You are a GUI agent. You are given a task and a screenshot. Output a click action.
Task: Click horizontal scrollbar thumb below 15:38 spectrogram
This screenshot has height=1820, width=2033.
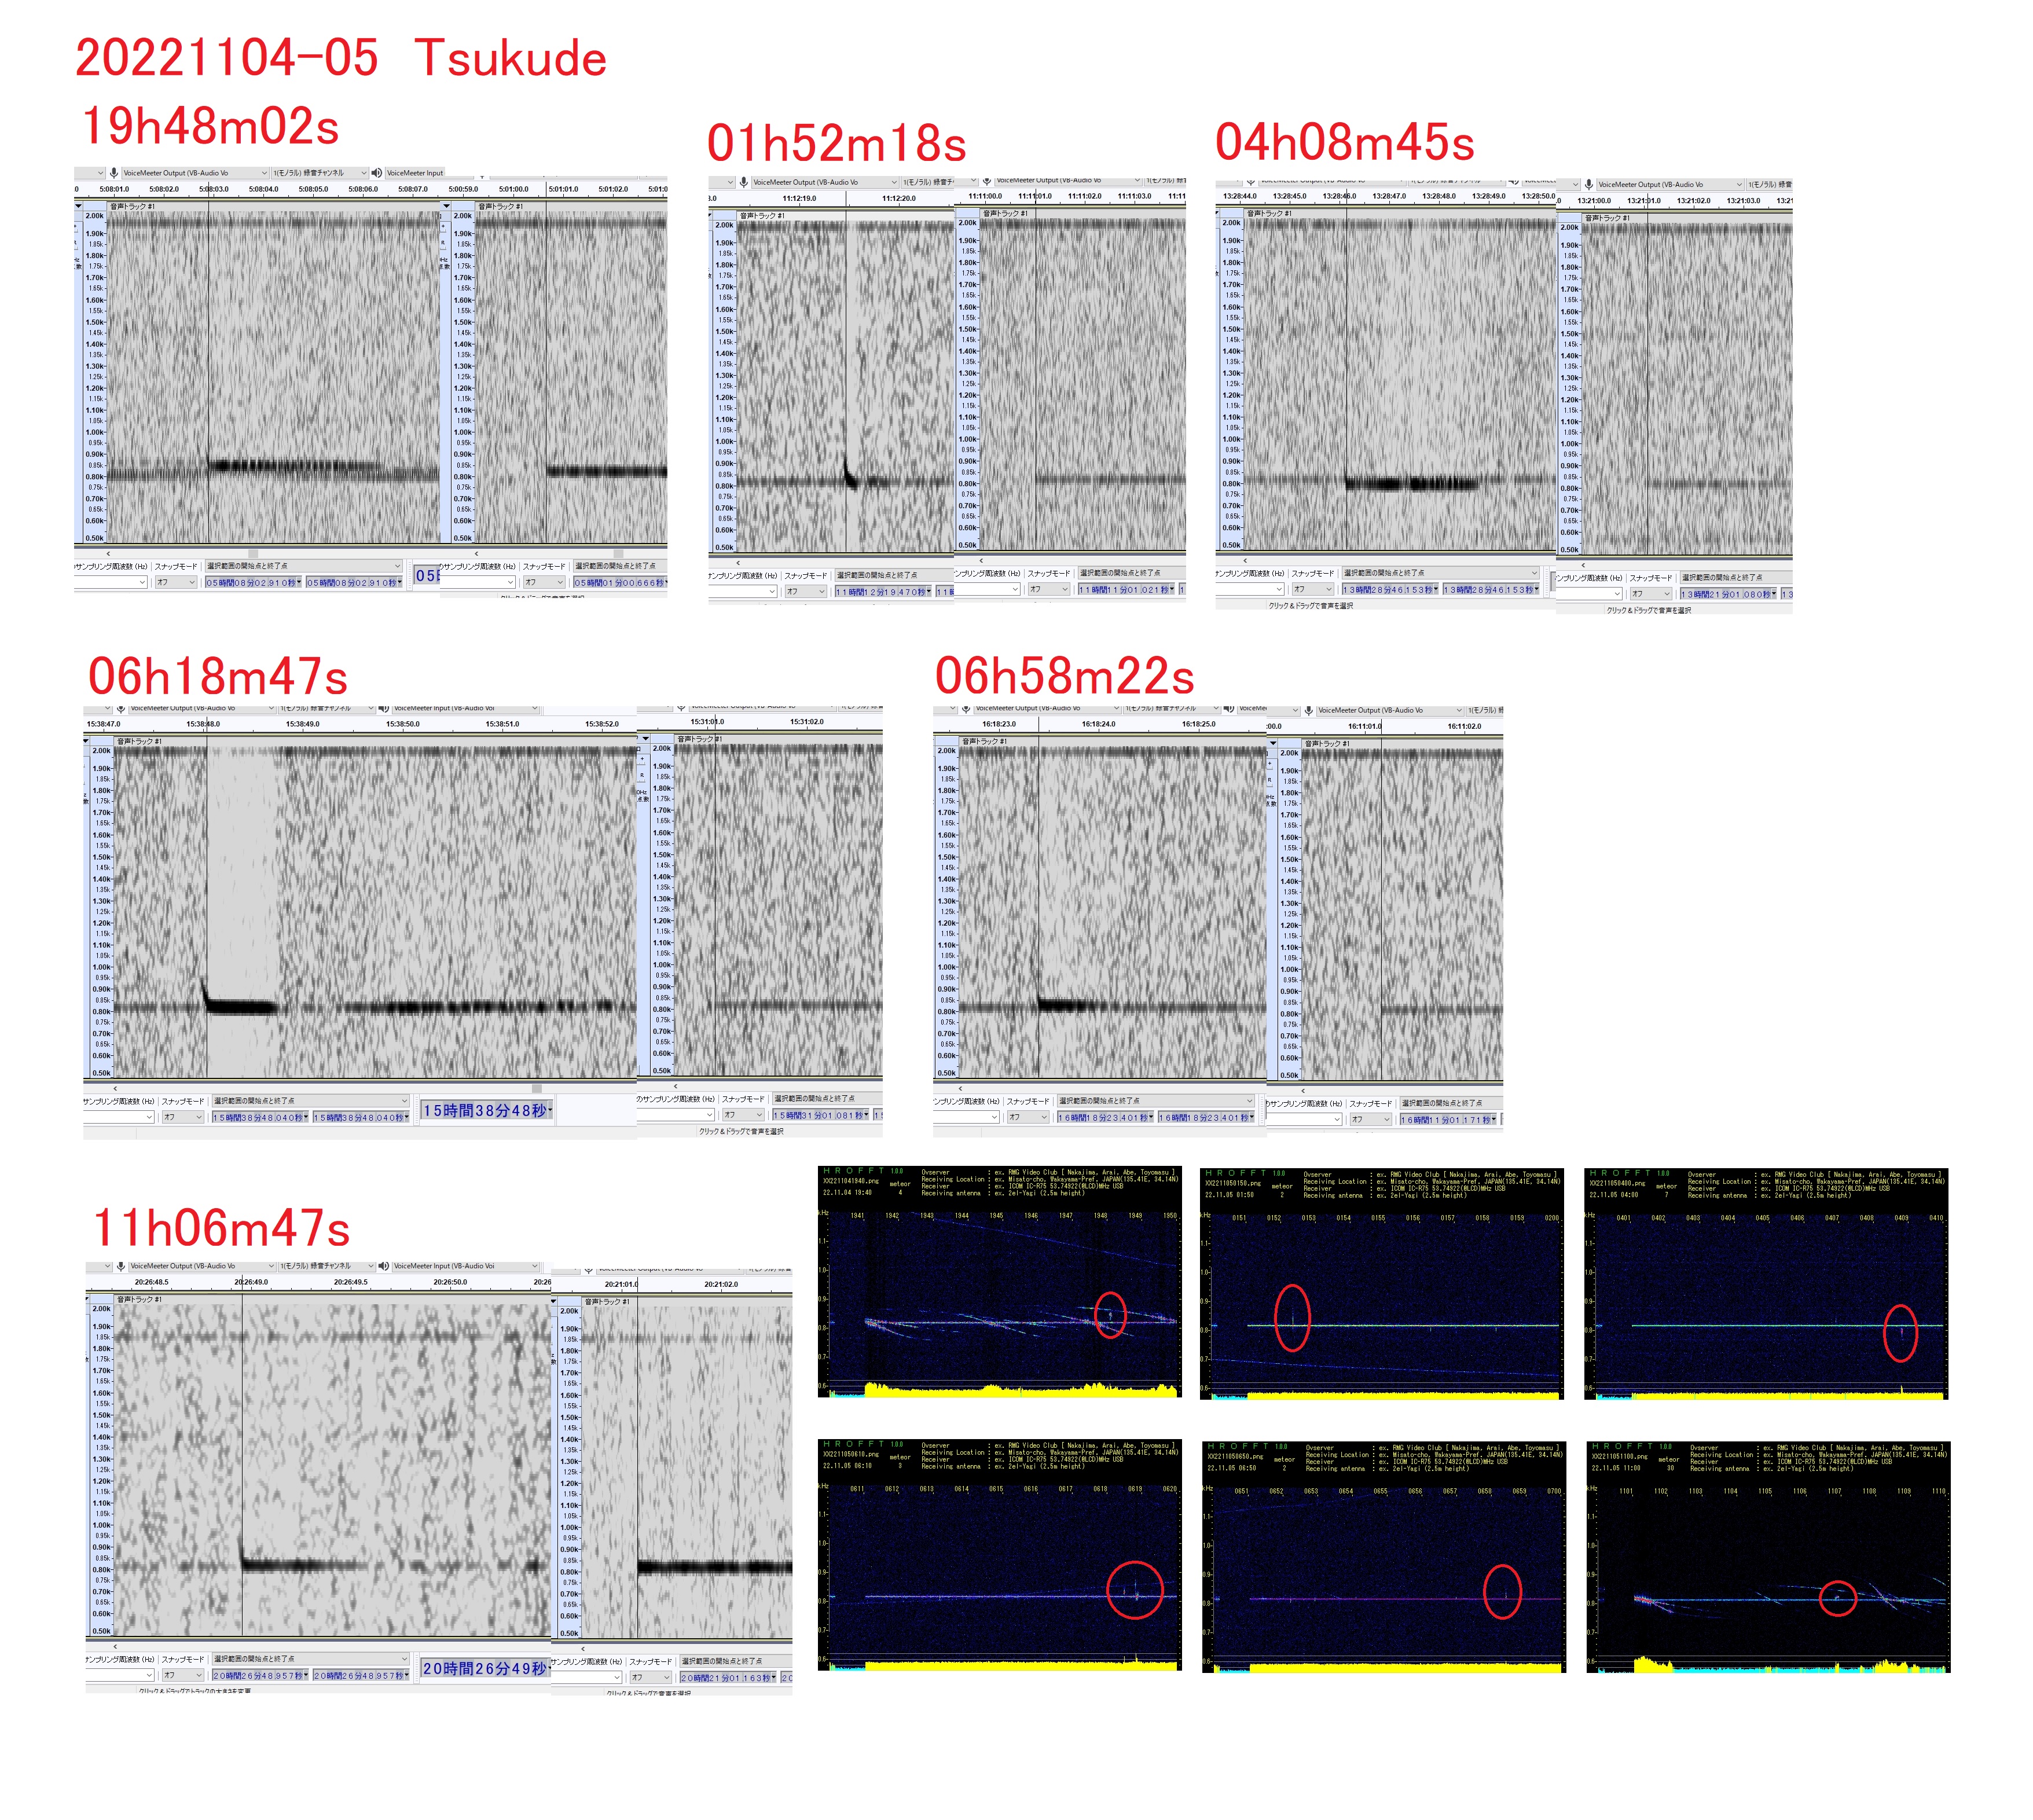click(537, 1088)
